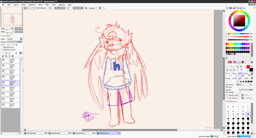Screen dimensions: 256x138
Task: Choose the Water brush
Action: (247, 75)
